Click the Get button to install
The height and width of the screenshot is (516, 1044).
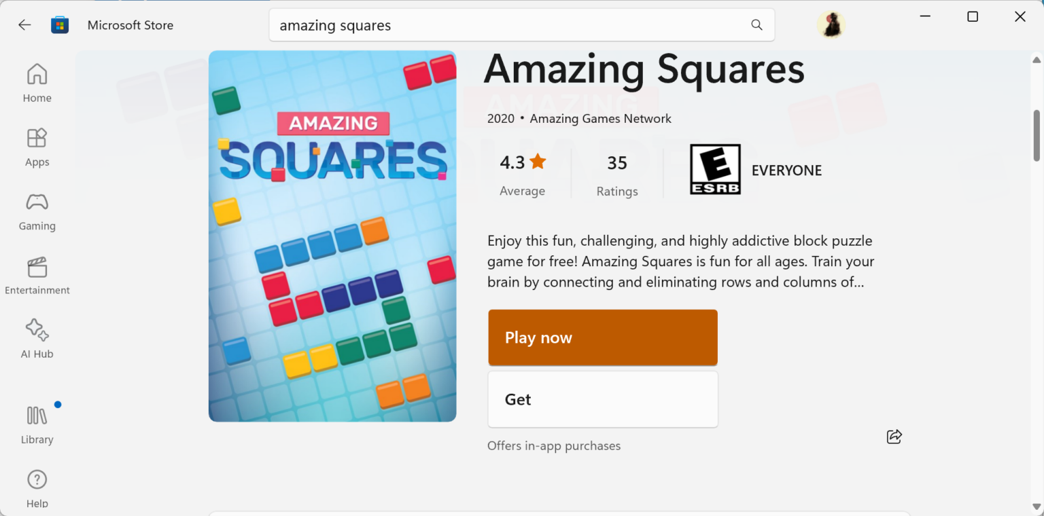click(x=602, y=399)
